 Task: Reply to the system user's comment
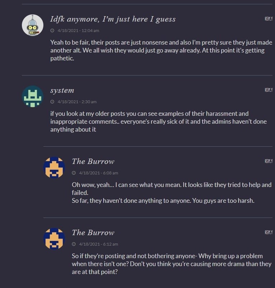click(x=269, y=90)
